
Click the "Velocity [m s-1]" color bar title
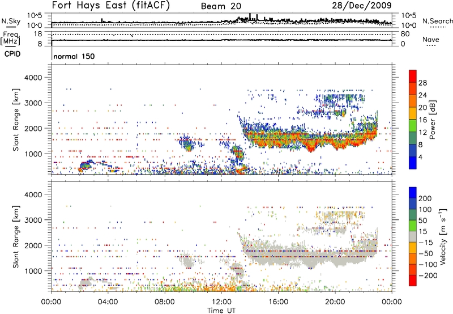(x=443, y=236)
